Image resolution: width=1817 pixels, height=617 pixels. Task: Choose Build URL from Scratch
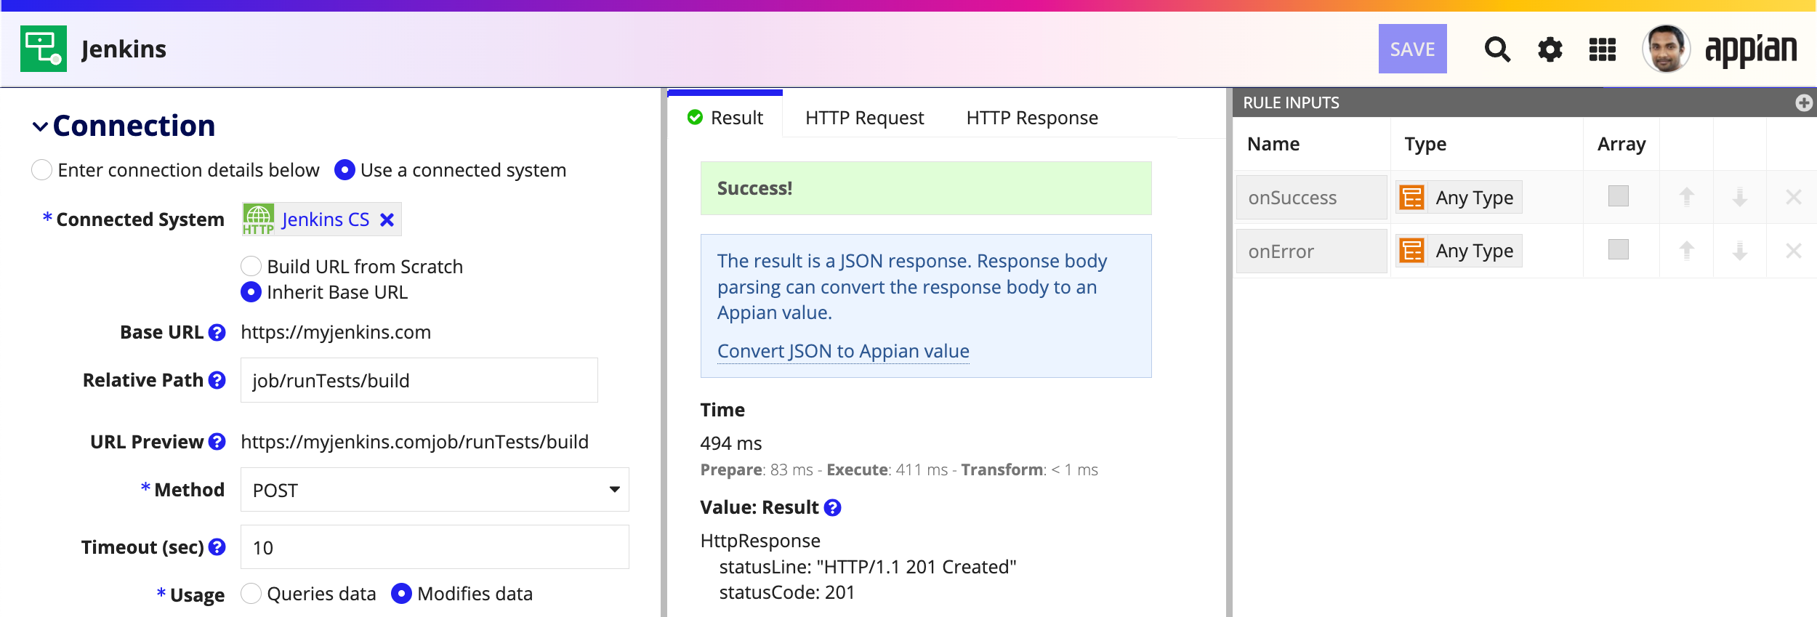tap(251, 266)
